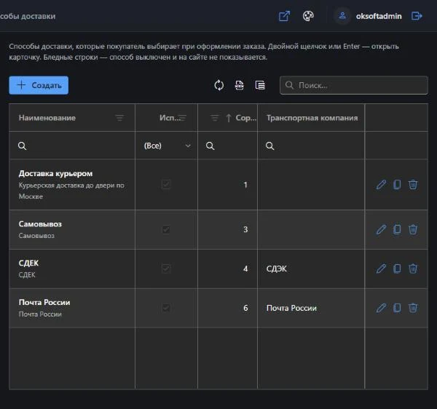This screenshot has width=437, height=409.
Task: Open the theme palette icon
Action: 308,16
